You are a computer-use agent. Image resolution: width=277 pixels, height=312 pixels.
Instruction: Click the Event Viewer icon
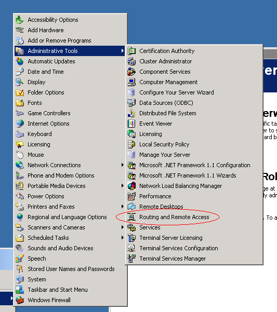pyautogui.click(x=131, y=124)
